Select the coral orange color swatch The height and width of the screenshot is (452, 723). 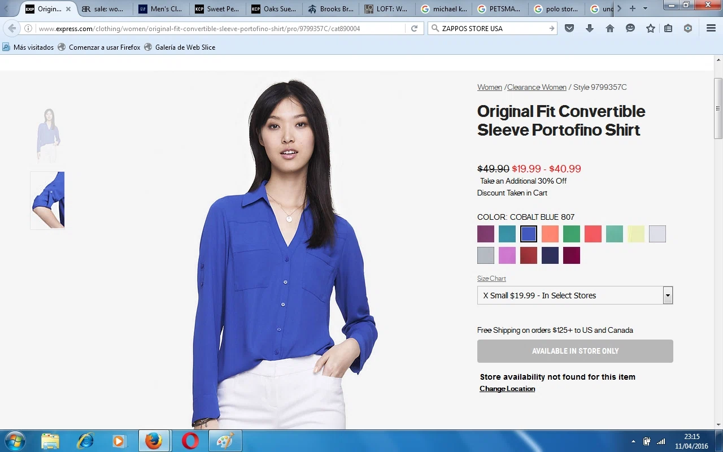550,234
